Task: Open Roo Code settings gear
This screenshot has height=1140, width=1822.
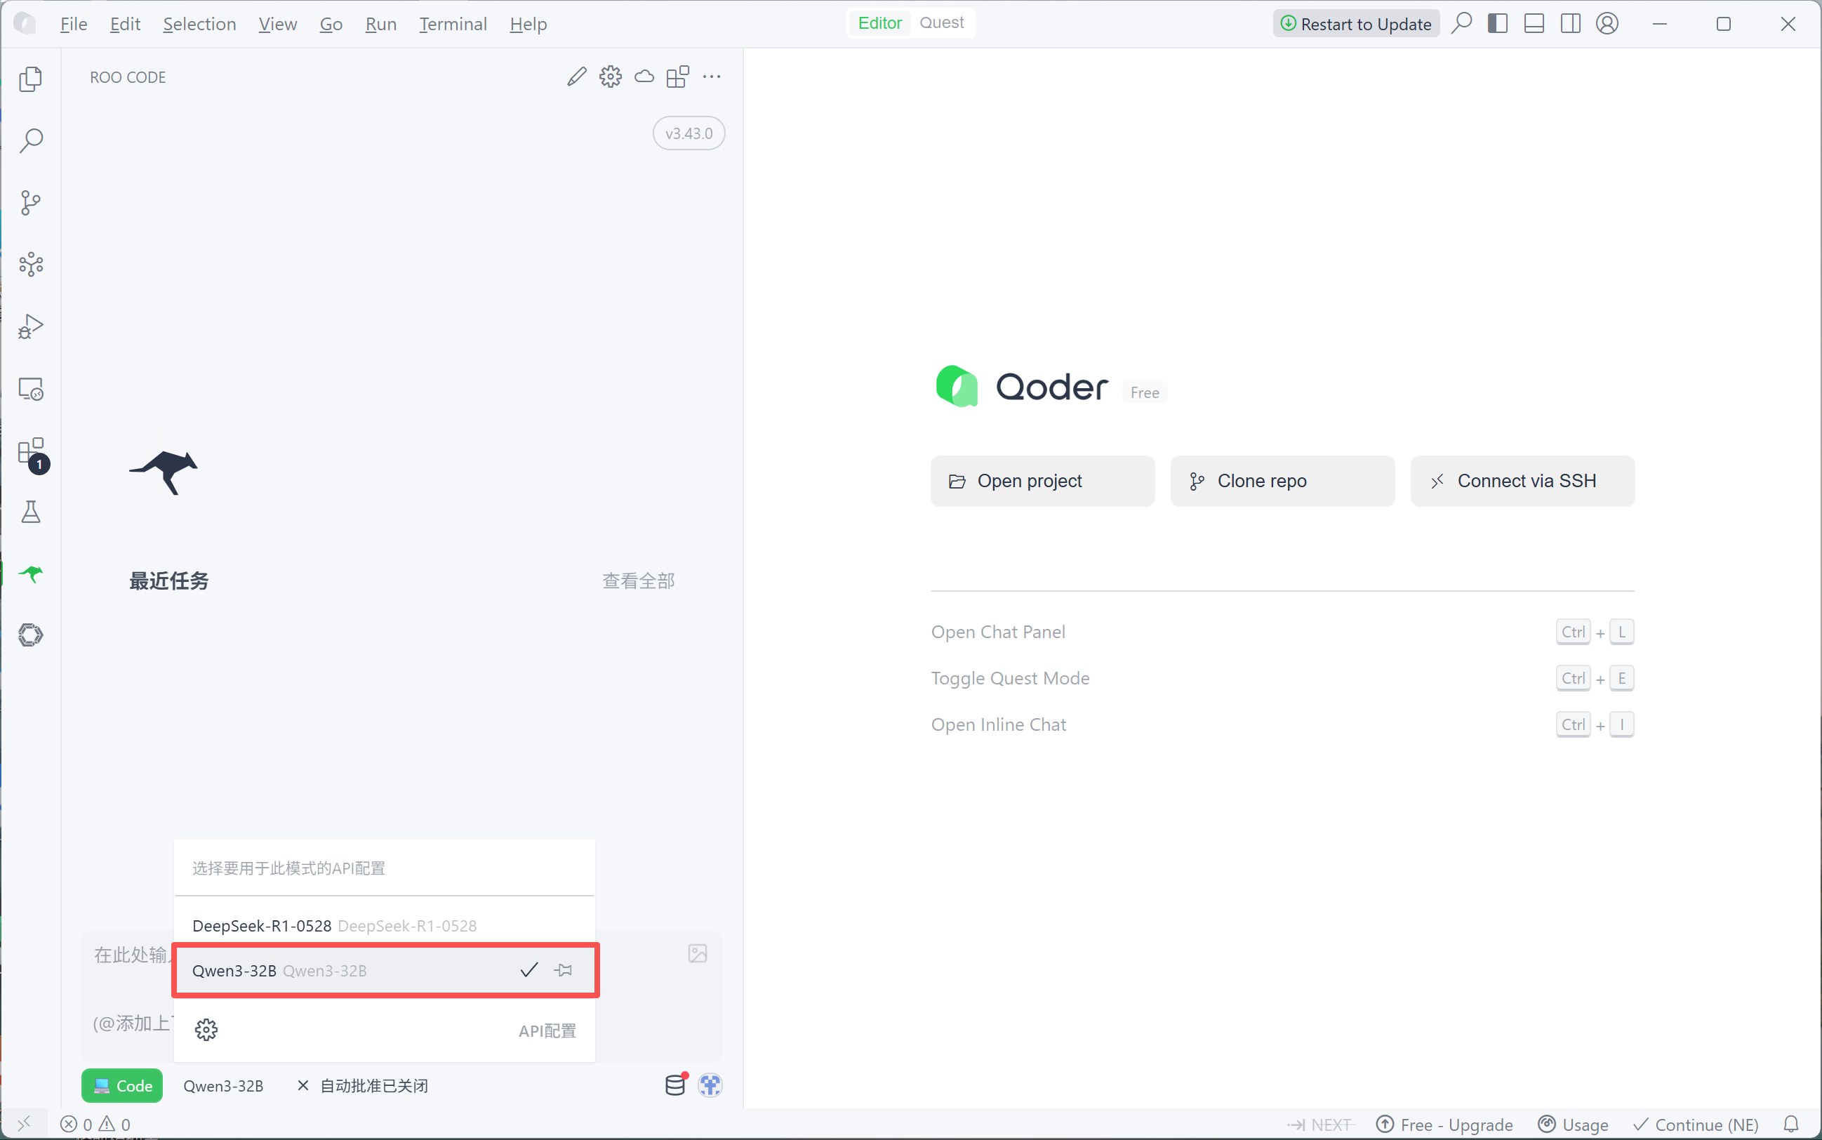Action: coord(610,76)
